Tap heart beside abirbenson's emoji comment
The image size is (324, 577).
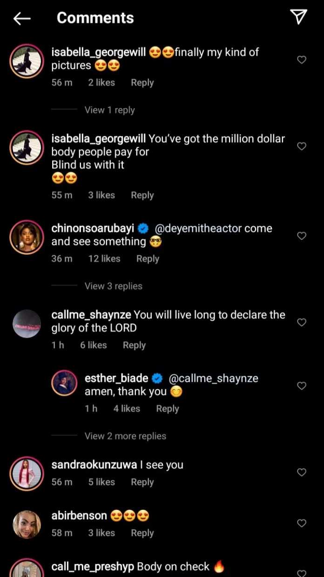302,523
